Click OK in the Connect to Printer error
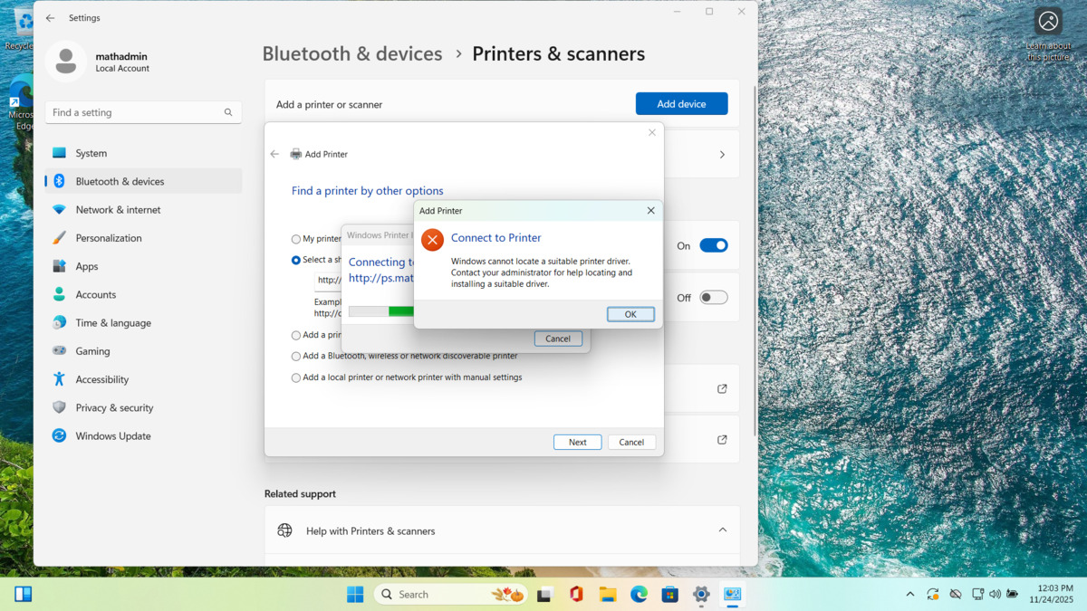 tap(630, 314)
